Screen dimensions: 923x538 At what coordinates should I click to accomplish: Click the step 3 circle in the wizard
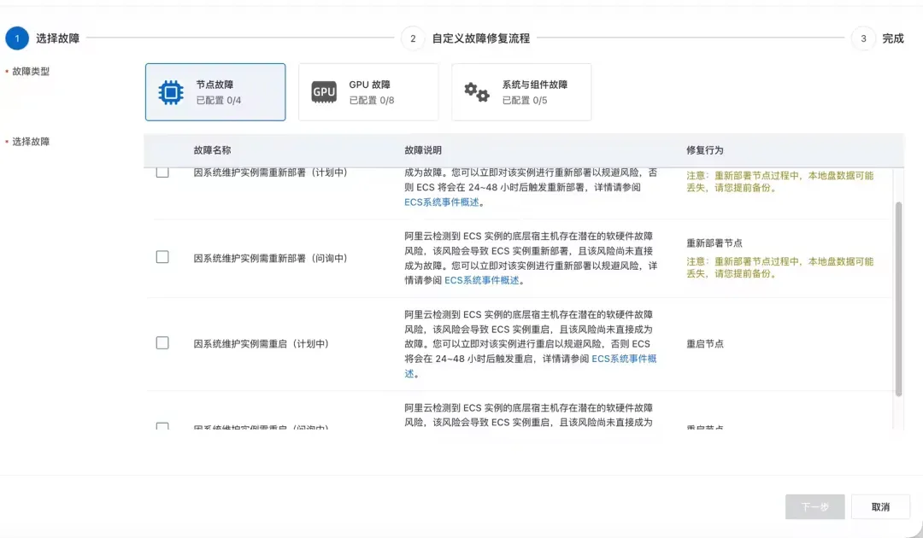pyautogui.click(x=863, y=38)
